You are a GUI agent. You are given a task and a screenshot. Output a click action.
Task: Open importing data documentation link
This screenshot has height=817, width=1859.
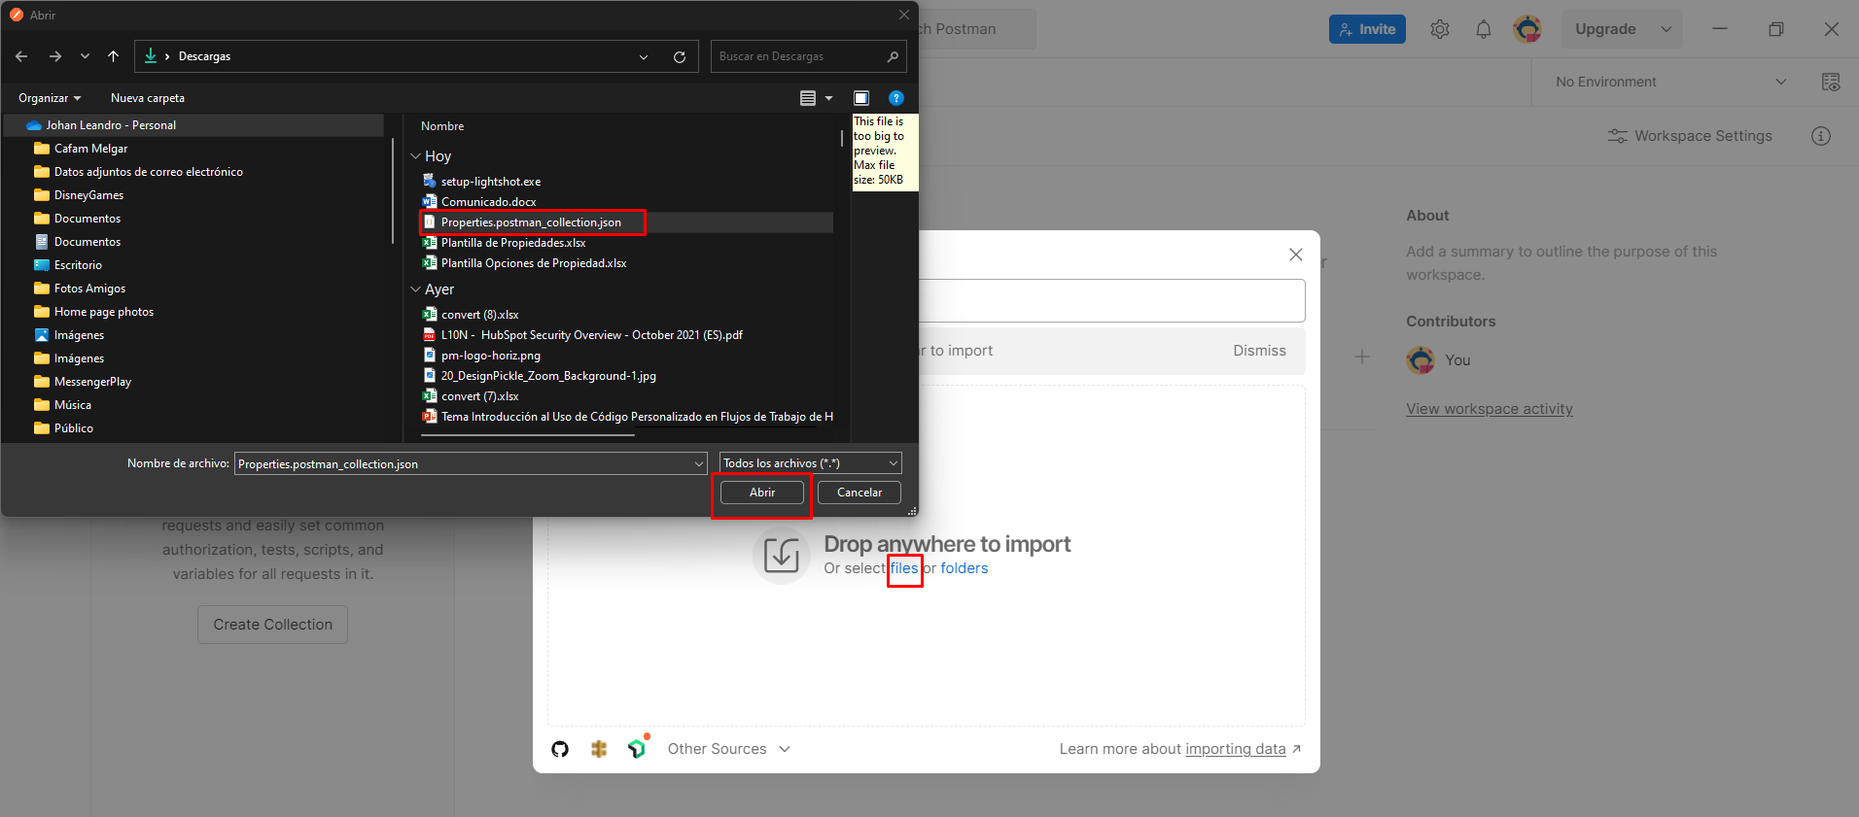click(1236, 749)
